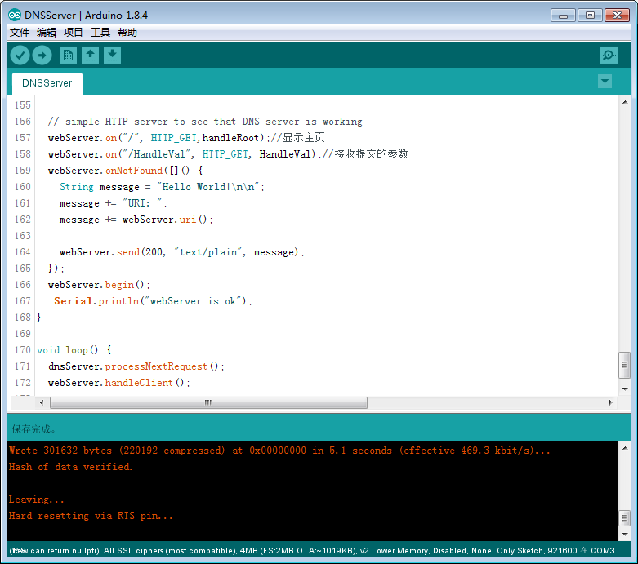Open the 文件 menu
Image resolution: width=638 pixels, height=564 pixels.
click(x=20, y=33)
